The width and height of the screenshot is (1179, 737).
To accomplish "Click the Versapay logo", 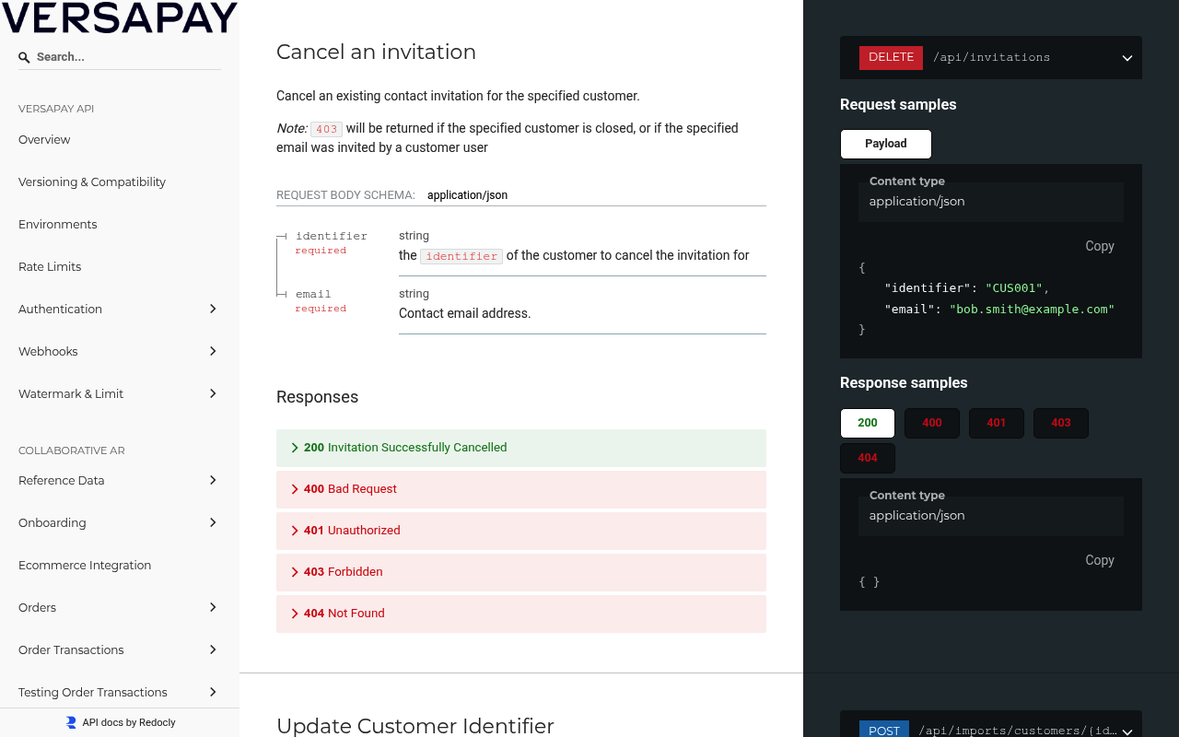I will tap(120, 18).
